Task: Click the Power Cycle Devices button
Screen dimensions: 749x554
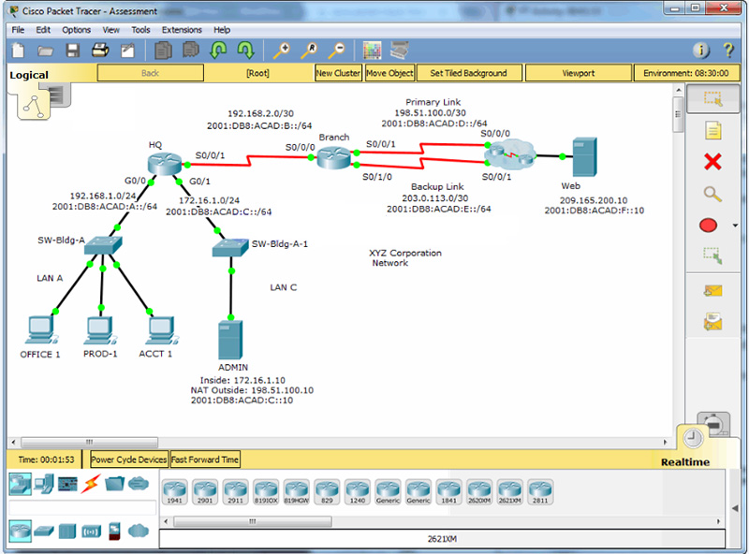Action: 129,459
